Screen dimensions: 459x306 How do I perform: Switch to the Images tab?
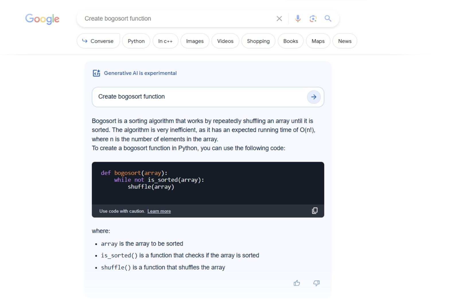coord(195,41)
